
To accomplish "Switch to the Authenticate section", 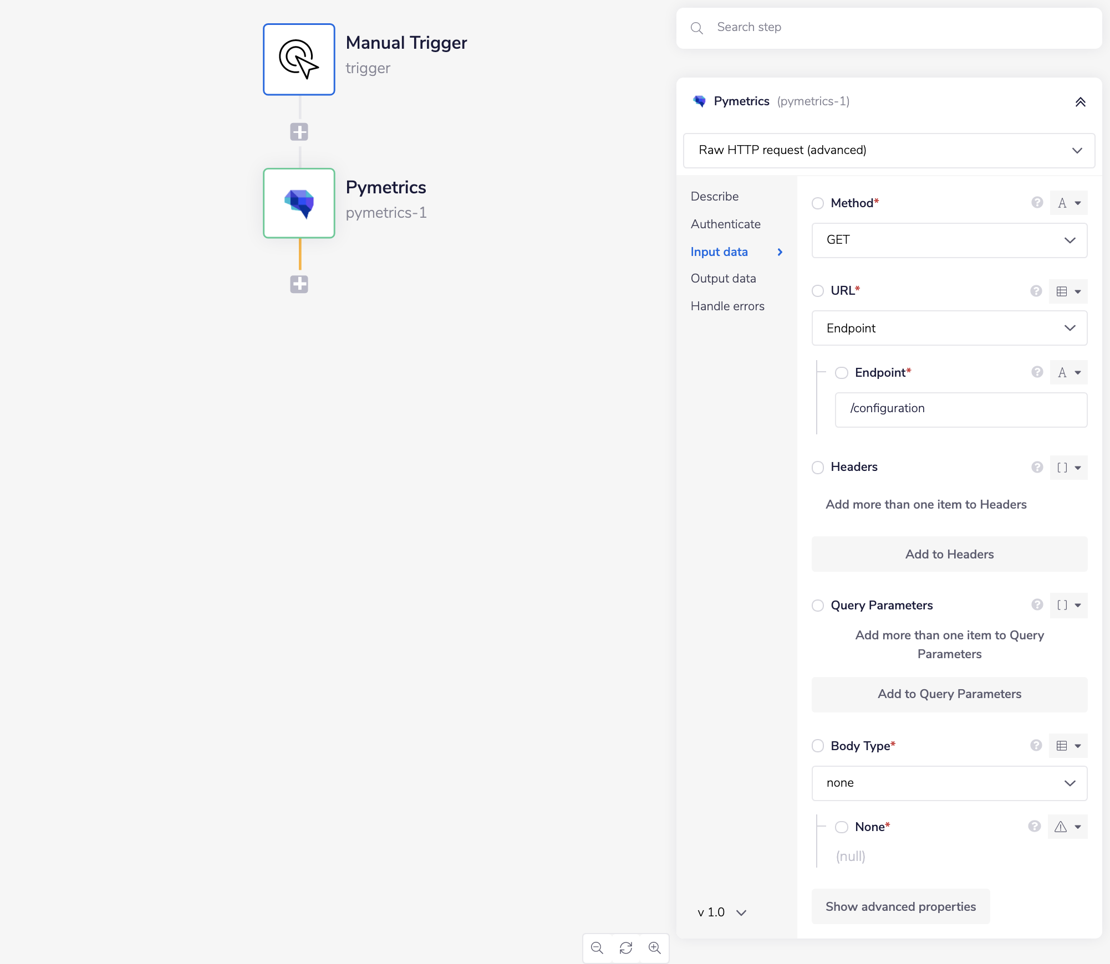I will (725, 224).
